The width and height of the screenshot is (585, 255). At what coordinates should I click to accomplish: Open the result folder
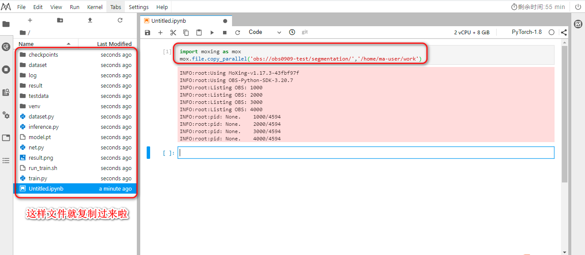(x=75, y=85)
